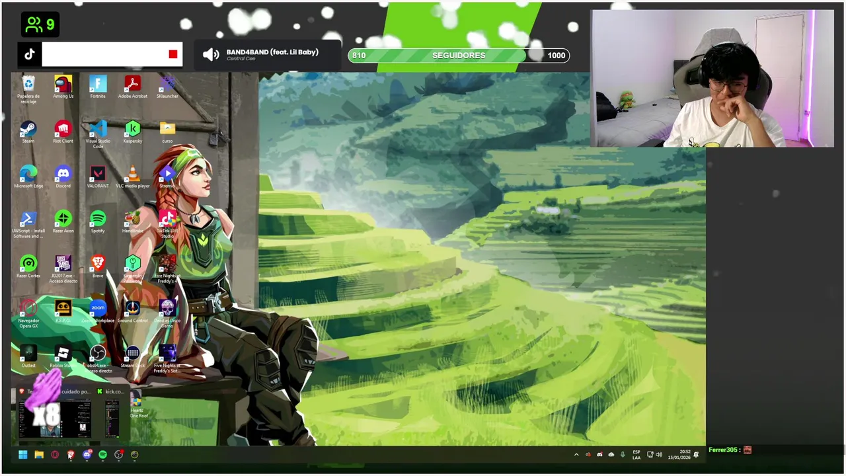Select the Among Us desktop shortcut
The image size is (846, 476).
63,87
